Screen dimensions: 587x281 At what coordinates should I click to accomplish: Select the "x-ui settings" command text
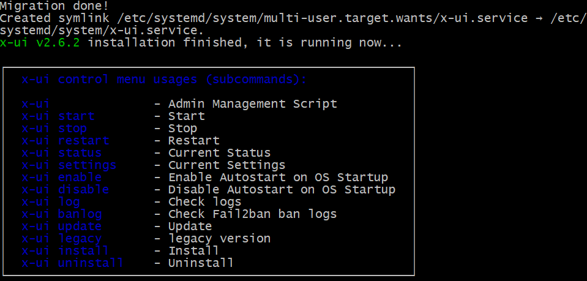pyautogui.click(x=69, y=165)
